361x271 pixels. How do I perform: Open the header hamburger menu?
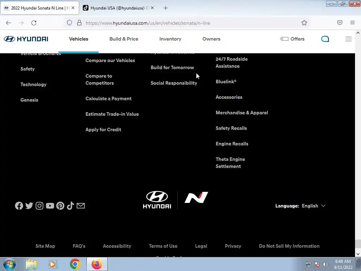pyautogui.click(x=348, y=39)
